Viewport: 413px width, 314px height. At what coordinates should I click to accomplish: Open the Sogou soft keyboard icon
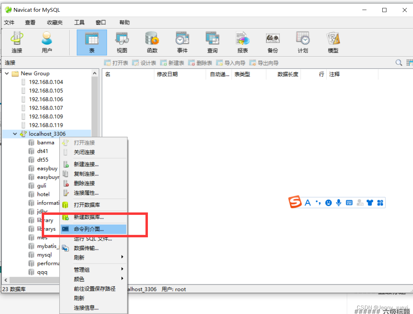pyautogui.click(x=349, y=203)
